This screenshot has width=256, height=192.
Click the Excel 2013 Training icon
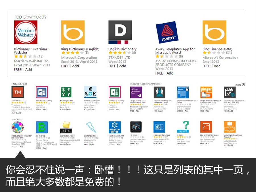tap(115, 92)
